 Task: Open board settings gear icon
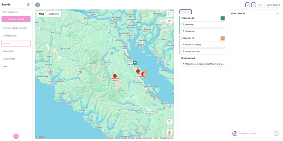[248, 5]
